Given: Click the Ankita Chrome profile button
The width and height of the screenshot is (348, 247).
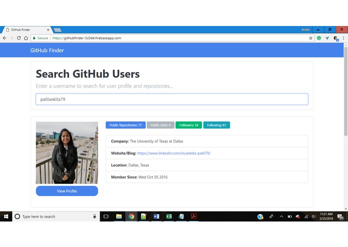Looking at the screenshot, I should [x=305, y=29].
